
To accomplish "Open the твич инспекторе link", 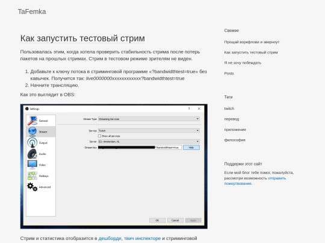I will [x=143, y=238].
